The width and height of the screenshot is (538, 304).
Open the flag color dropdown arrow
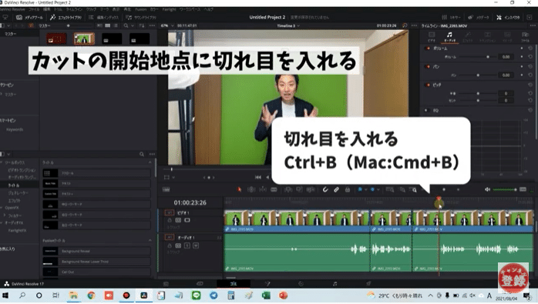(x=366, y=189)
